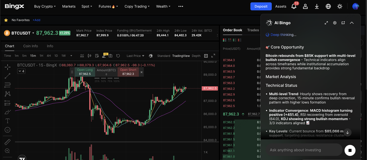
Task: Start a new AI Bingo chat
Action: 343,23
